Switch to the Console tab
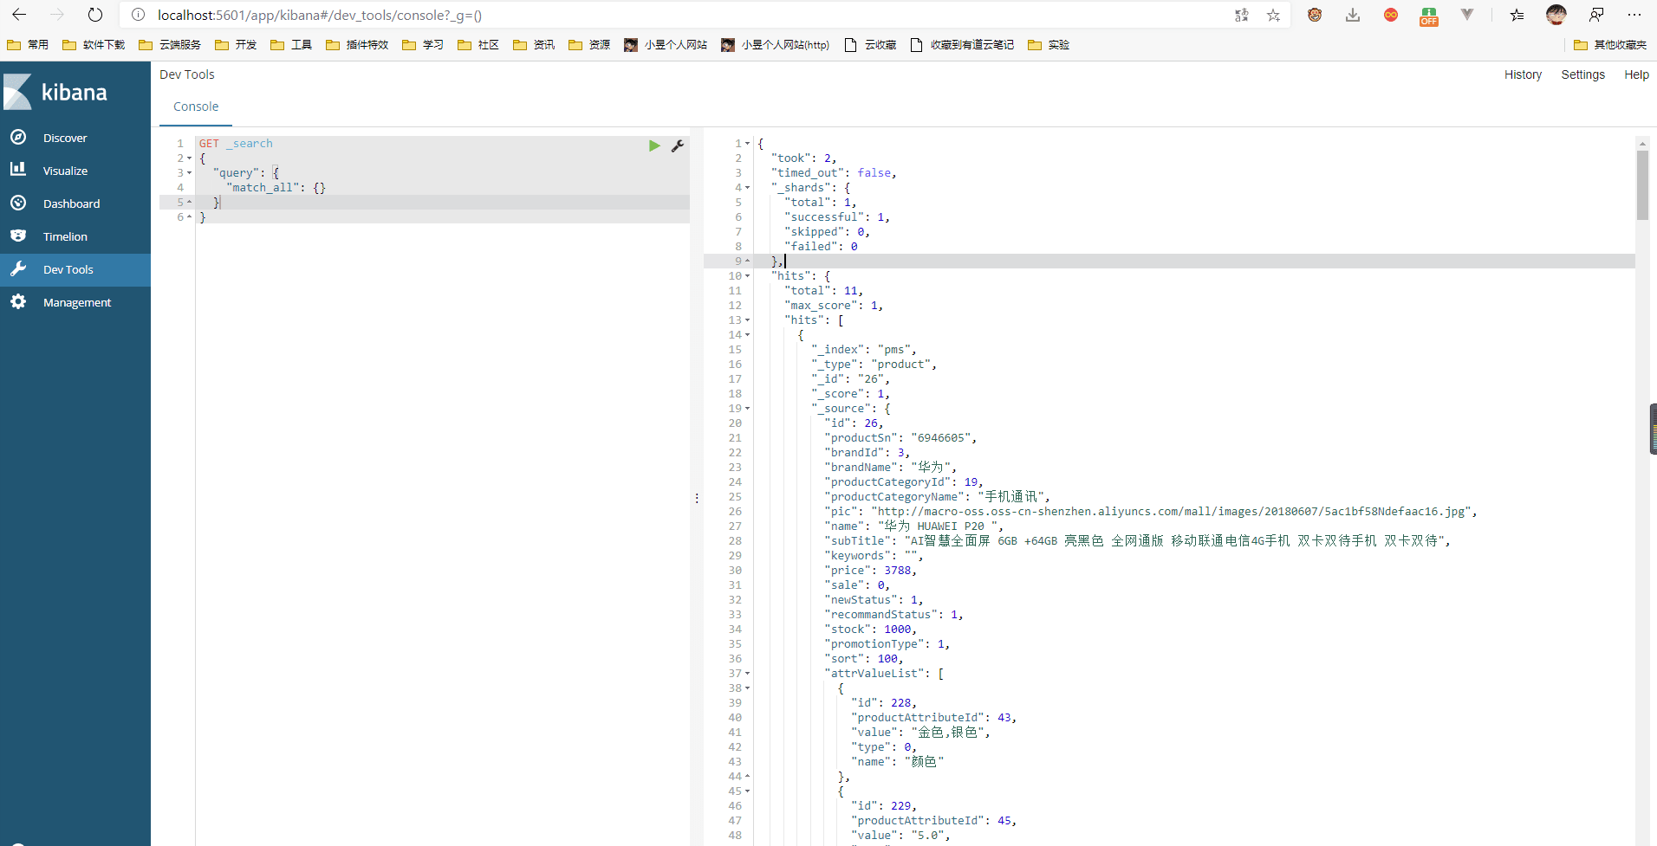1657x846 pixels. (x=196, y=107)
